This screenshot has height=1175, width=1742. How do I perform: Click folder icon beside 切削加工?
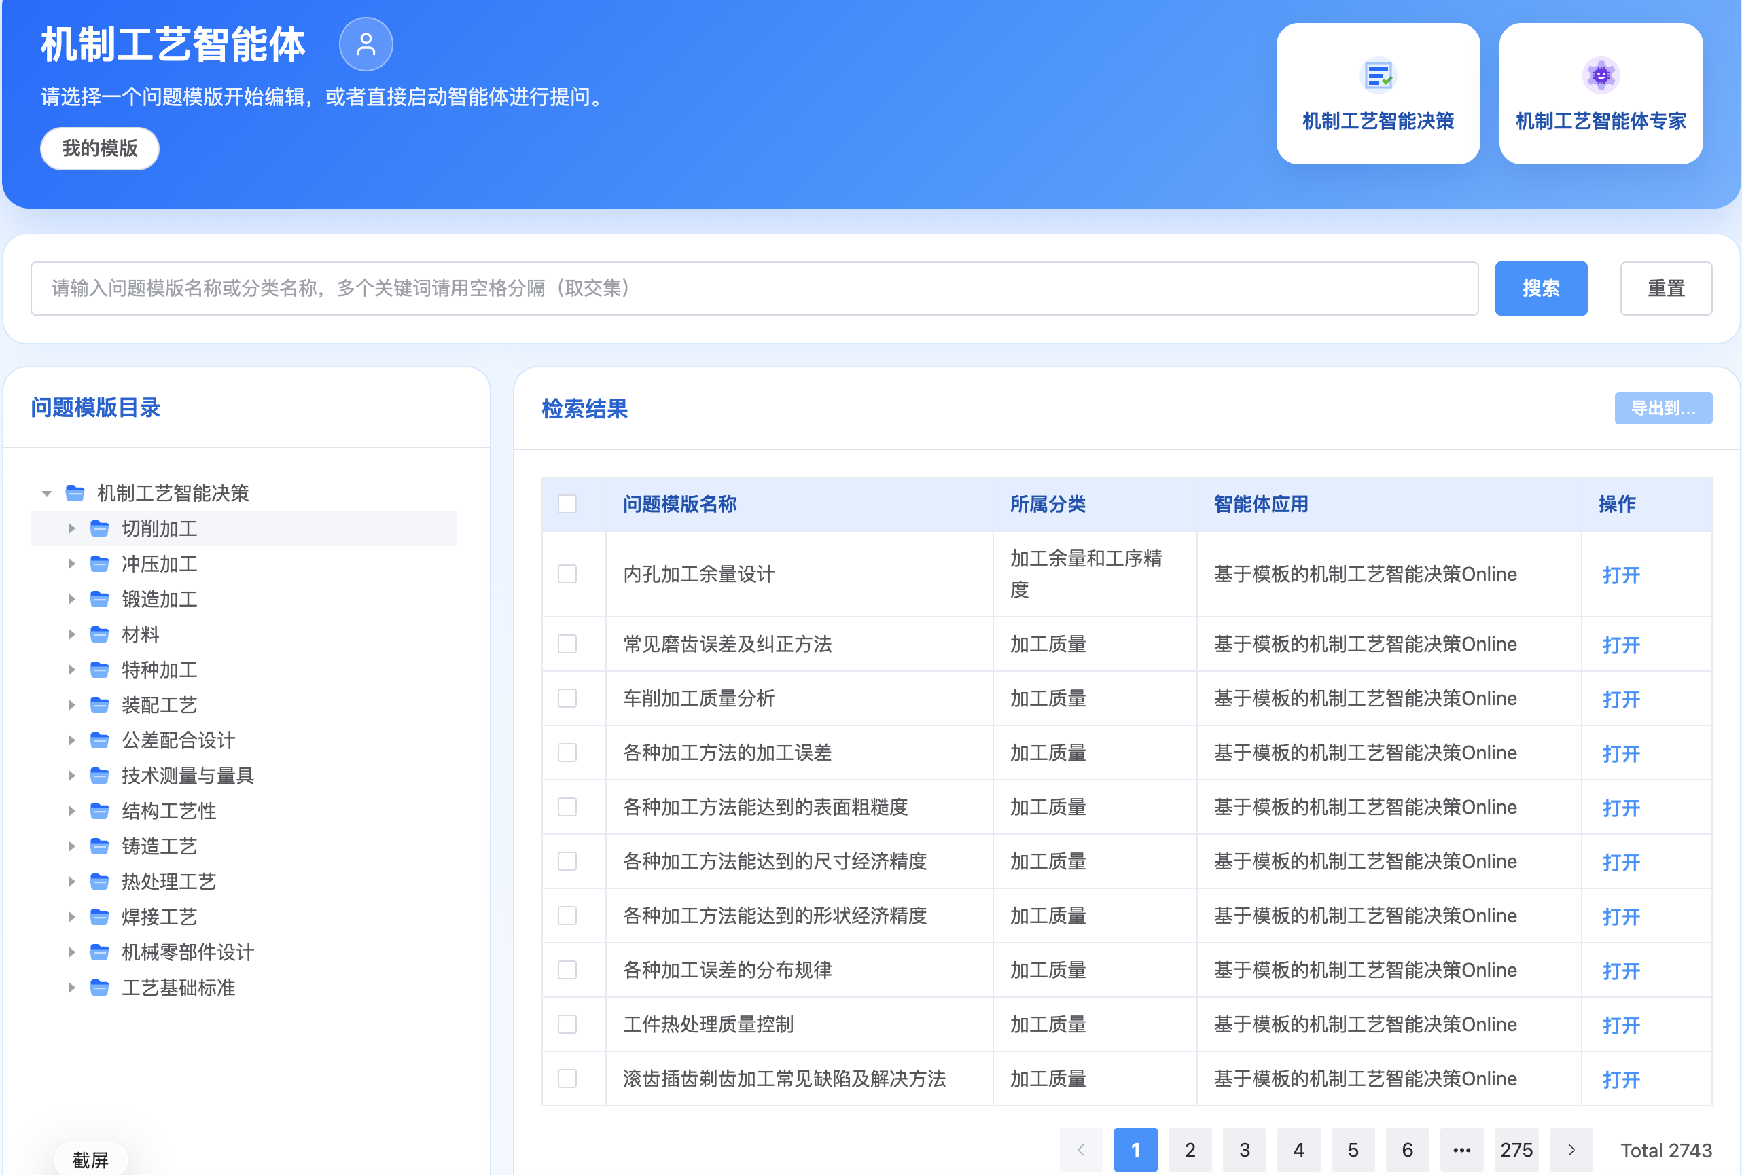(x=100, y=528)
